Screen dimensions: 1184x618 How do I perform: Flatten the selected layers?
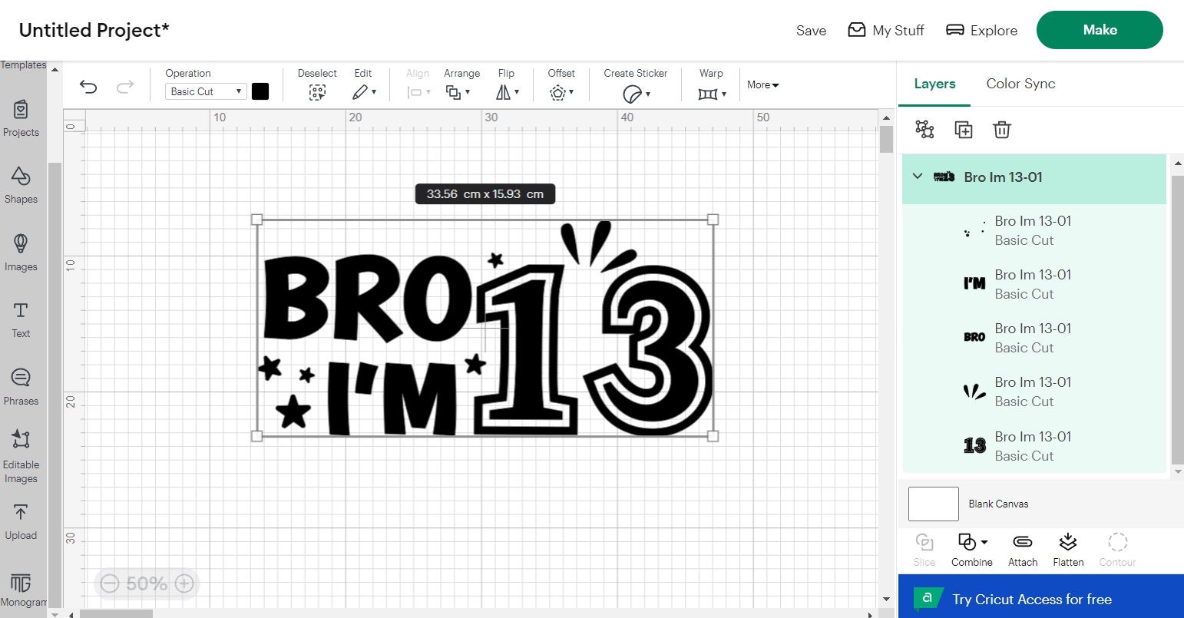coord(1068,547)
